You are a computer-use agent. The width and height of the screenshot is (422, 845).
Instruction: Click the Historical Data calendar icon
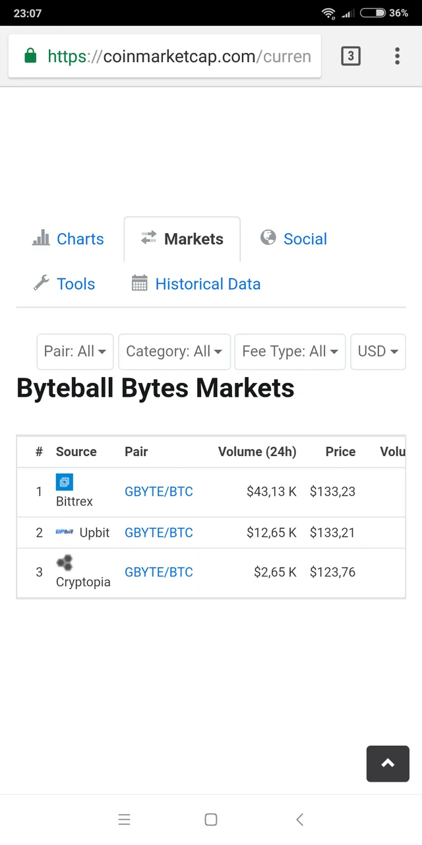click(139, 284)
